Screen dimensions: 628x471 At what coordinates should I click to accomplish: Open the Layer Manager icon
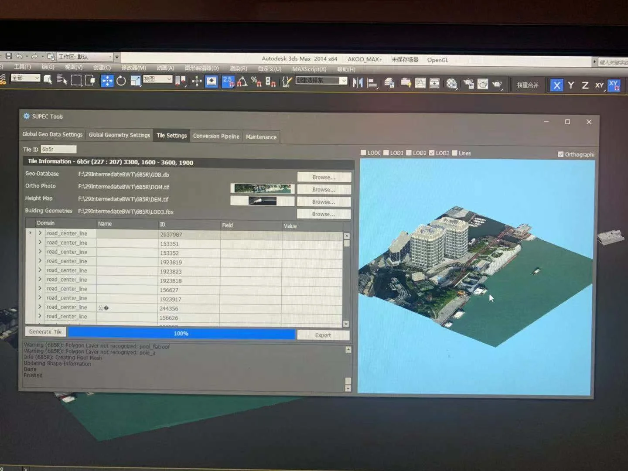(389, 83)
